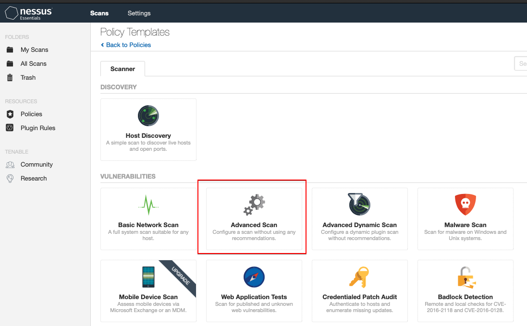
Task: Click the Credentialed Patch Audit keys icon
Action: [359, 277]
